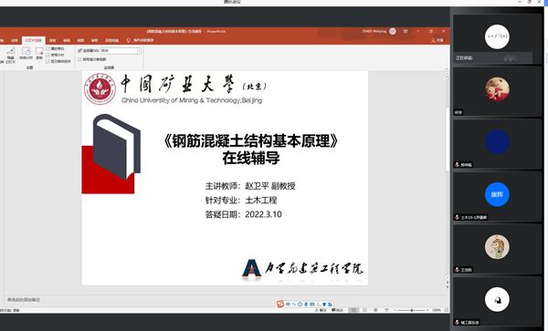
Task: Start Rehearse Timings (排练计时)
Action: pyautogui.click(x=26, y=54)
